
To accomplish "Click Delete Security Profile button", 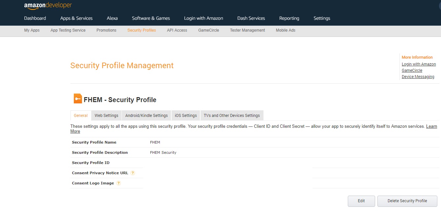I will (x=407, y=201).
